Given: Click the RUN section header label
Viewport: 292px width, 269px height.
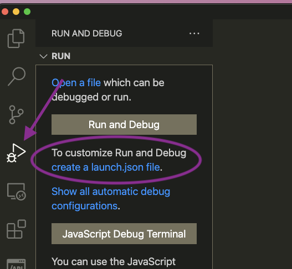Looking at the screenshot, I should [61, 56].
